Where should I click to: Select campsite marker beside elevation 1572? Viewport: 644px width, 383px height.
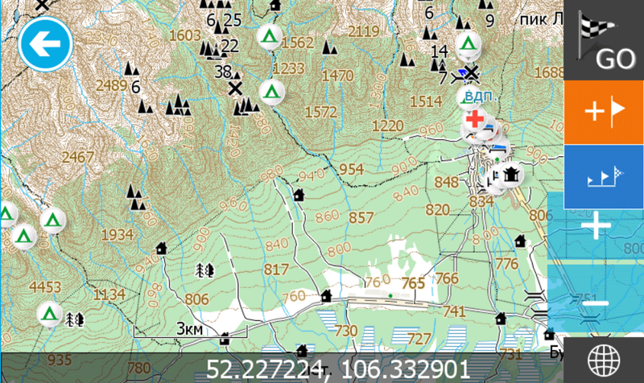click(271, 92)
